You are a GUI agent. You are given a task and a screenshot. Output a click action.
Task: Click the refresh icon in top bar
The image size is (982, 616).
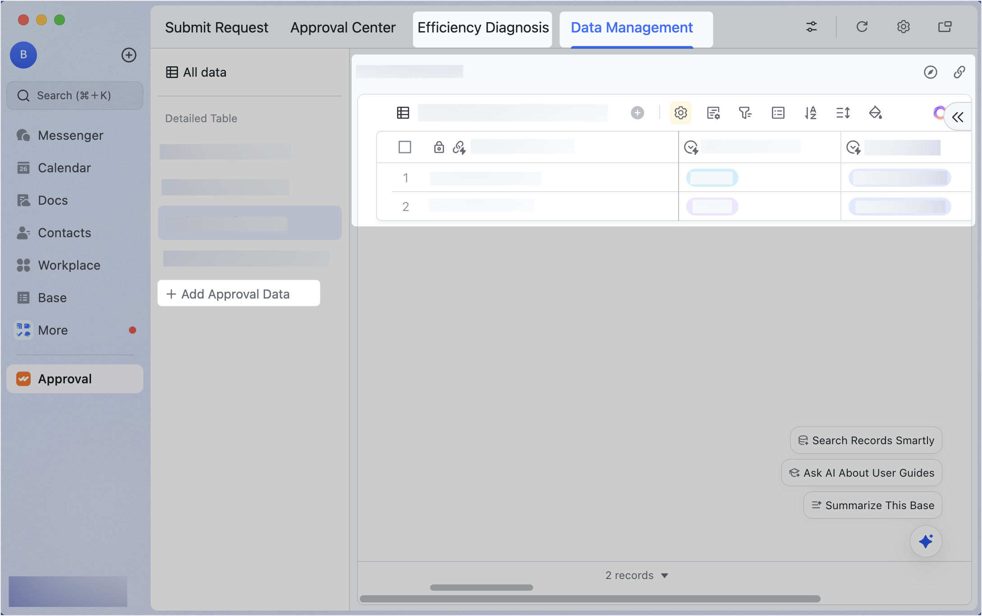[x=862, y=27]
